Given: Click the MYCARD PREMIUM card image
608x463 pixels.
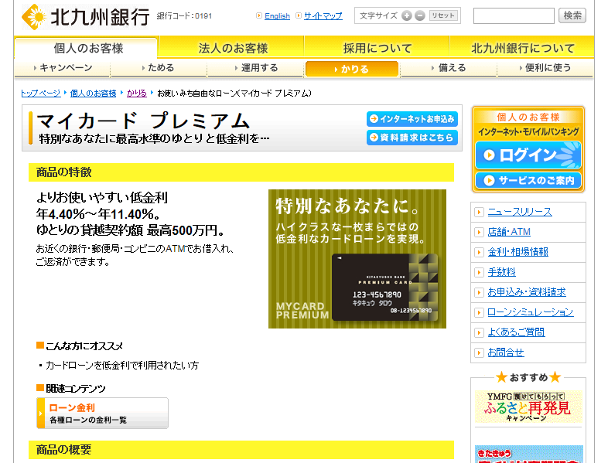Looking at the screenshot, I should (x=357, y=259).
